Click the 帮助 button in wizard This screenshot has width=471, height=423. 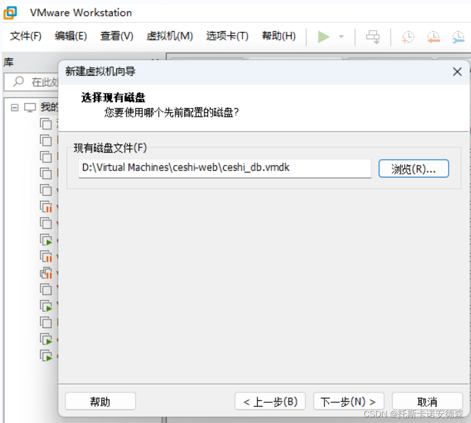click(x=100, y=401)
